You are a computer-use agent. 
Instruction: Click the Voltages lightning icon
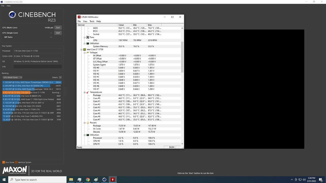click(88, 52)
